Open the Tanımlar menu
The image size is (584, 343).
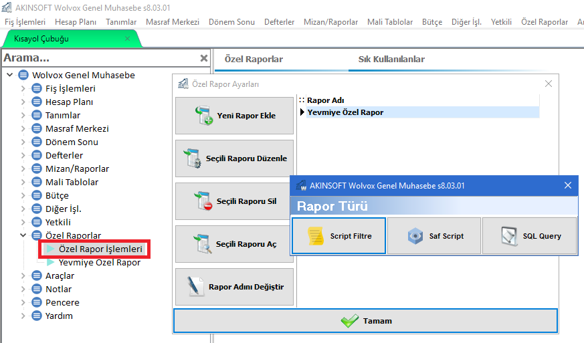click(x=121, y=22)
